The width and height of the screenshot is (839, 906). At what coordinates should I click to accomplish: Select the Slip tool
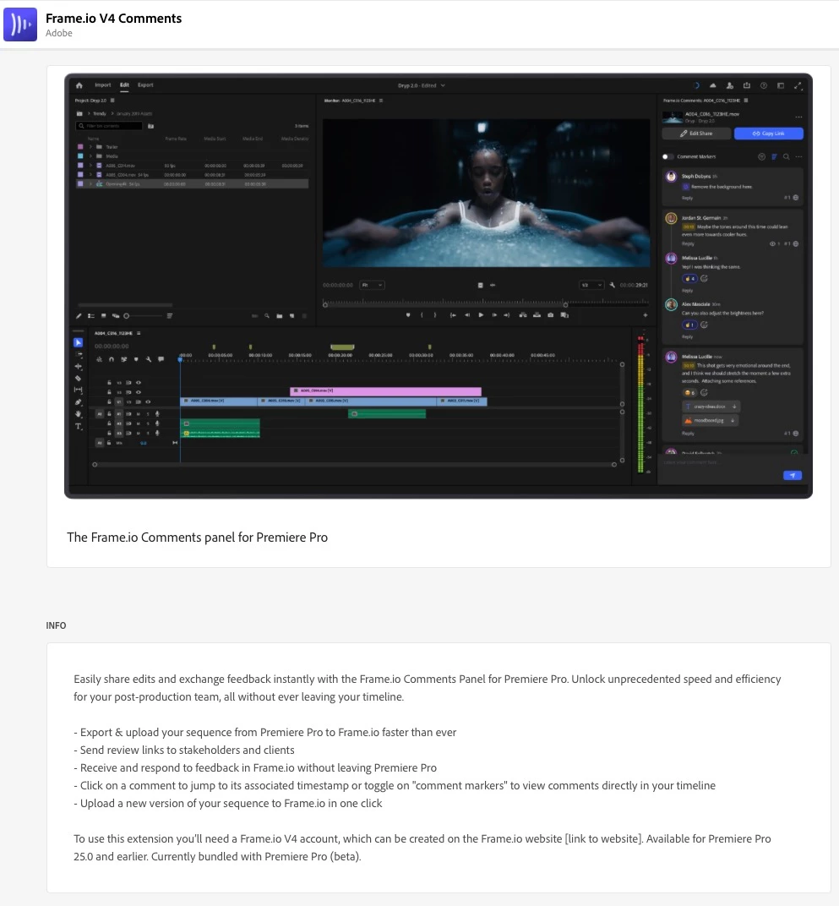coord(79,390)
